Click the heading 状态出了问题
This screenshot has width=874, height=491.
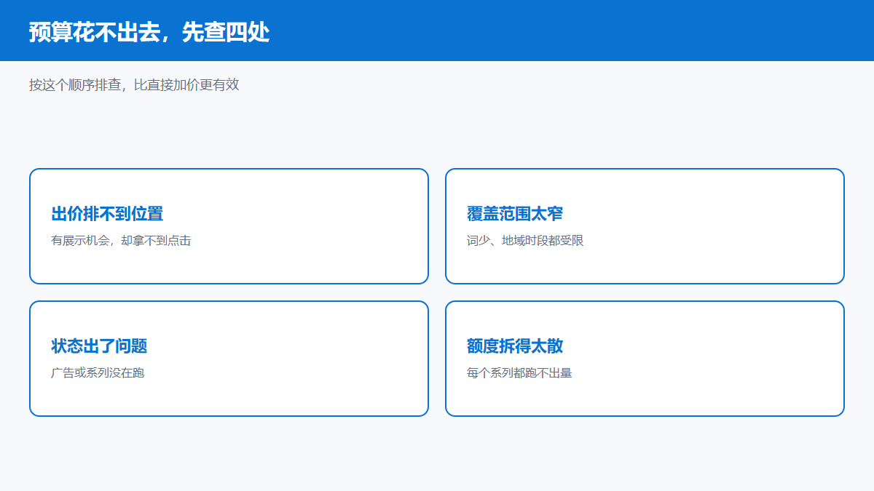[99, 346]
